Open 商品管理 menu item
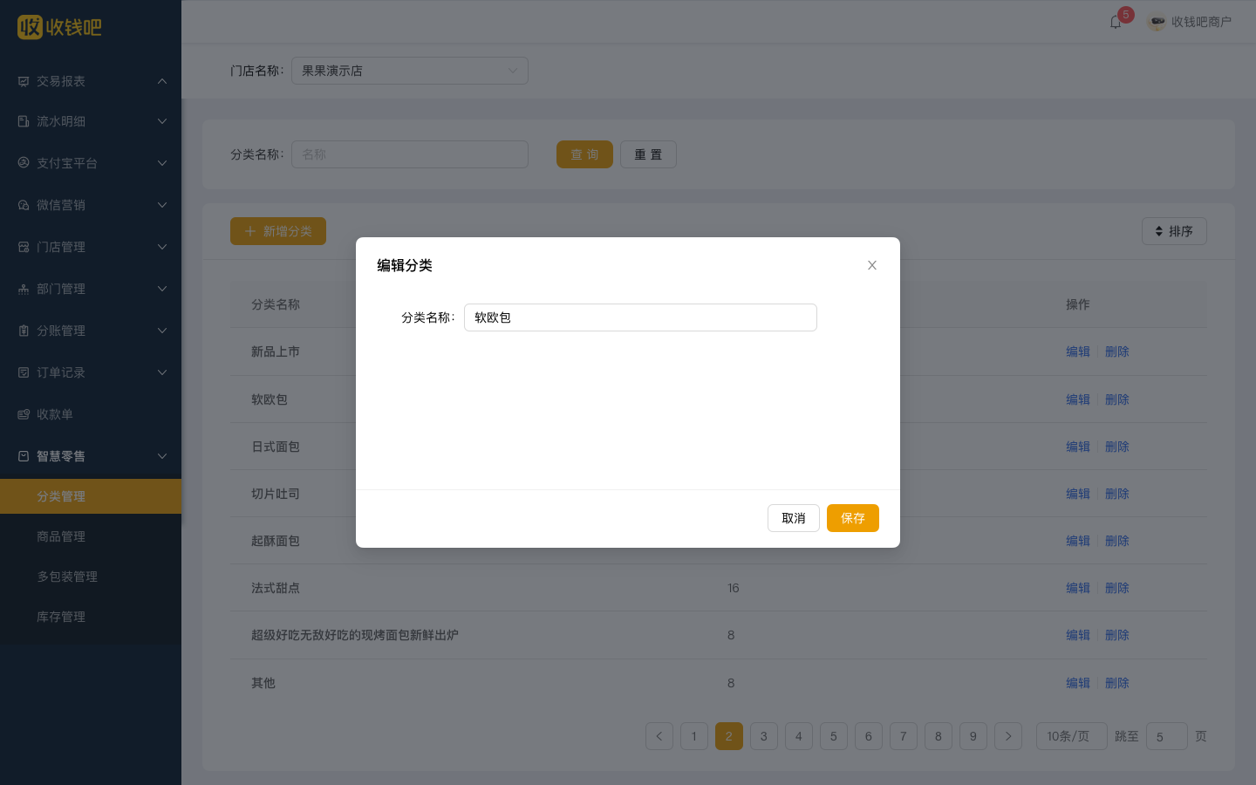 pyautogui.click(x=91, y=536)
